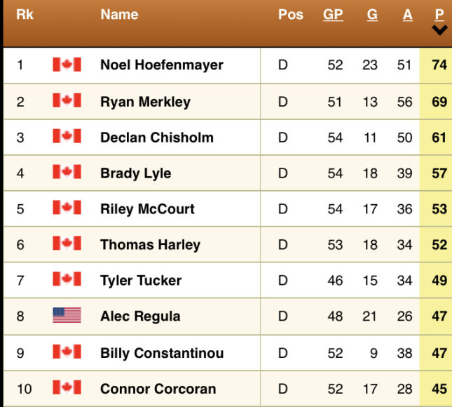Click the Canadian flag beside Billy Constantinou
Screen dimensions: 452x407
pos(67,352)
